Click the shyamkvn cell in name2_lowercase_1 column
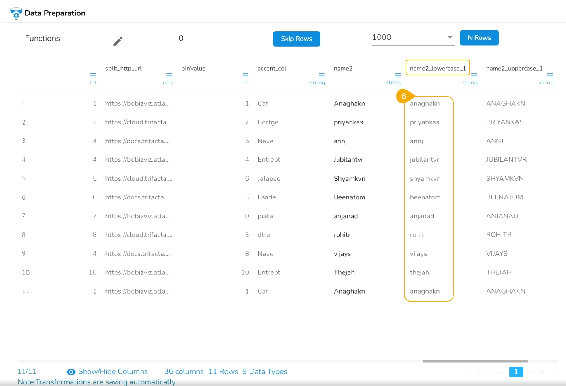The height and width of the screenshot is (386, 566). pyautogui.click(x=425, y=178)
